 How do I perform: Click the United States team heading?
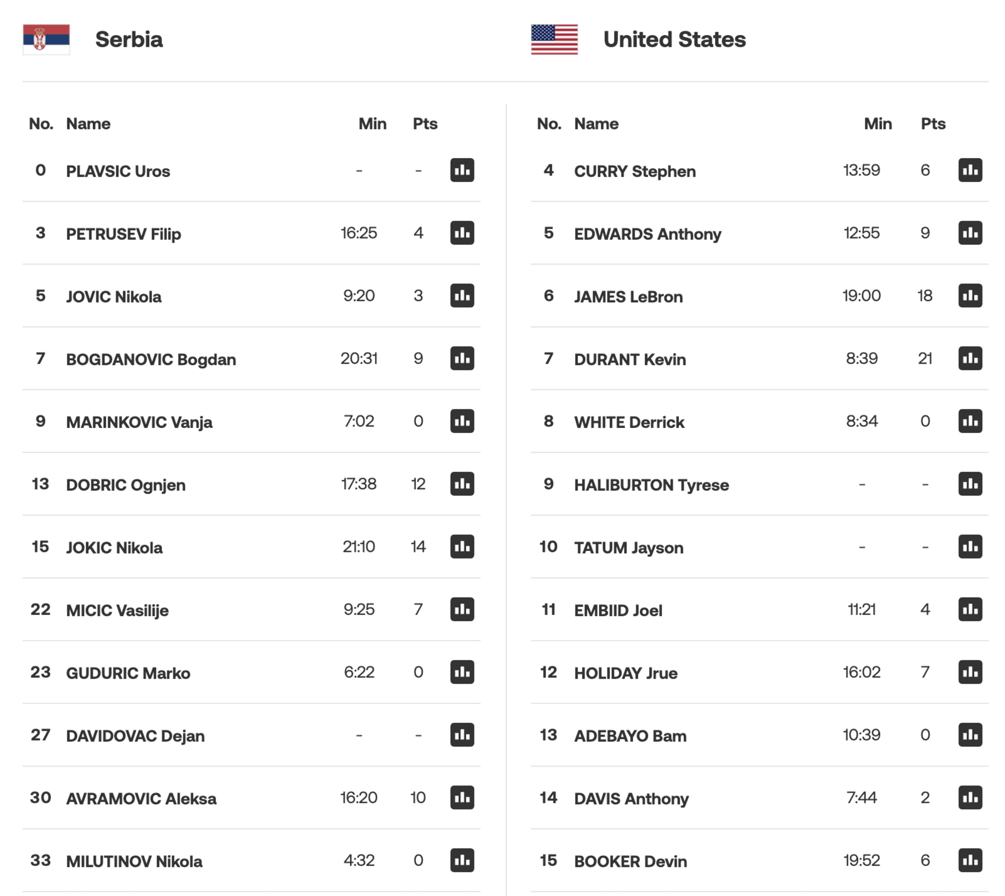click(x=674, y=39)
